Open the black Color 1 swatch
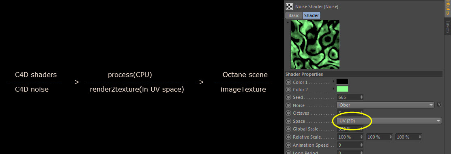This screenshot has height=154, width=451. (x=342, y=82)
